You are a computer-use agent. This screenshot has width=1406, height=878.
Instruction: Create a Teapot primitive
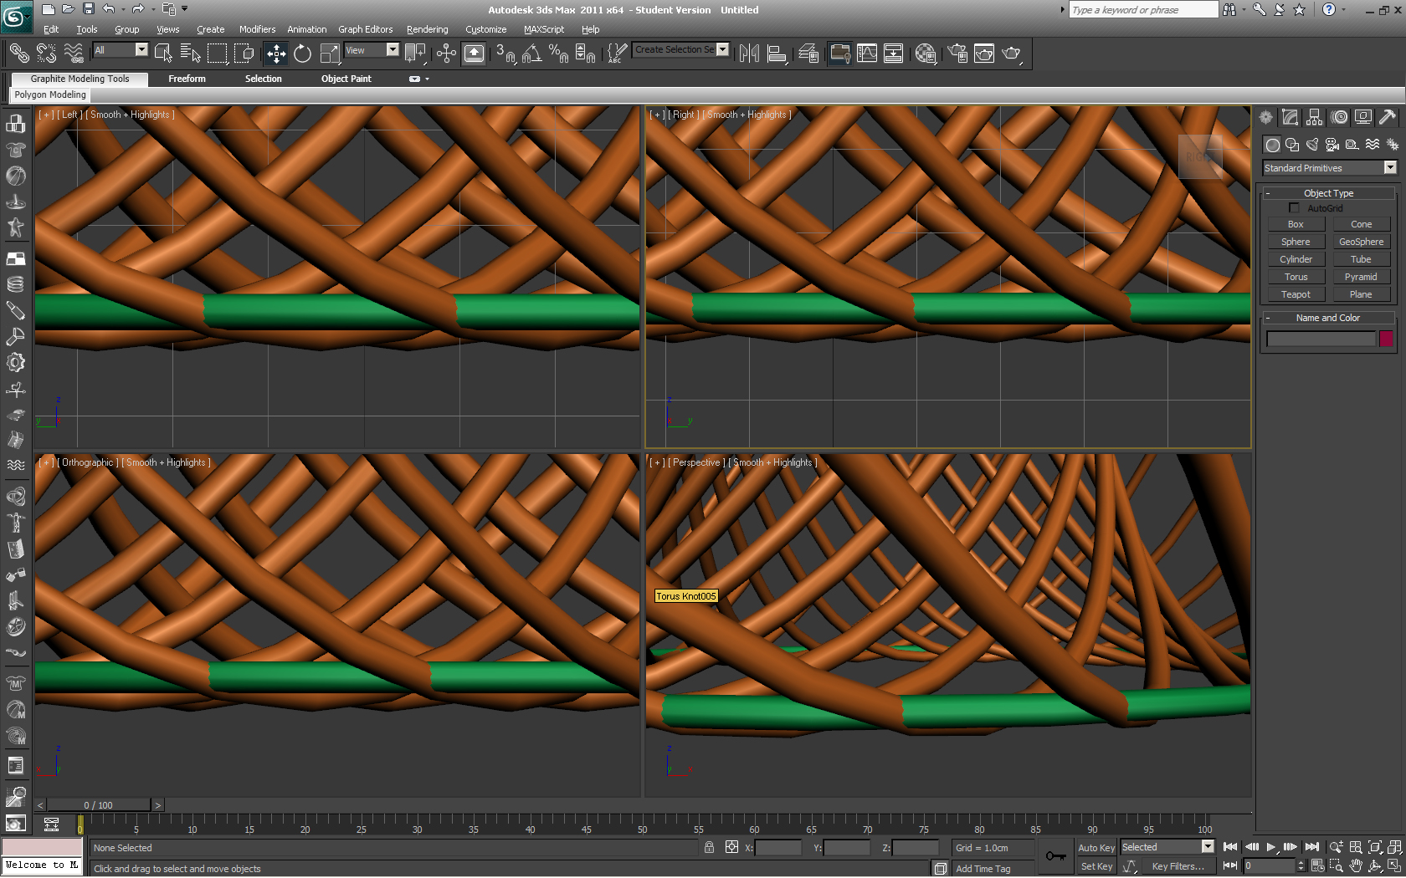tap(1296, 294)
